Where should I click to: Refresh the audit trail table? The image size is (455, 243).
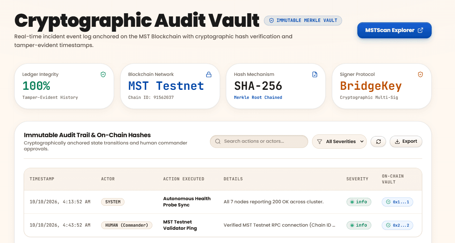pyautogui.click(x=378, y=142)
